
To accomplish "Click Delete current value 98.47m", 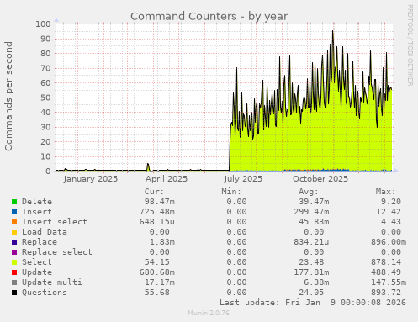I will tap(160, 202).
